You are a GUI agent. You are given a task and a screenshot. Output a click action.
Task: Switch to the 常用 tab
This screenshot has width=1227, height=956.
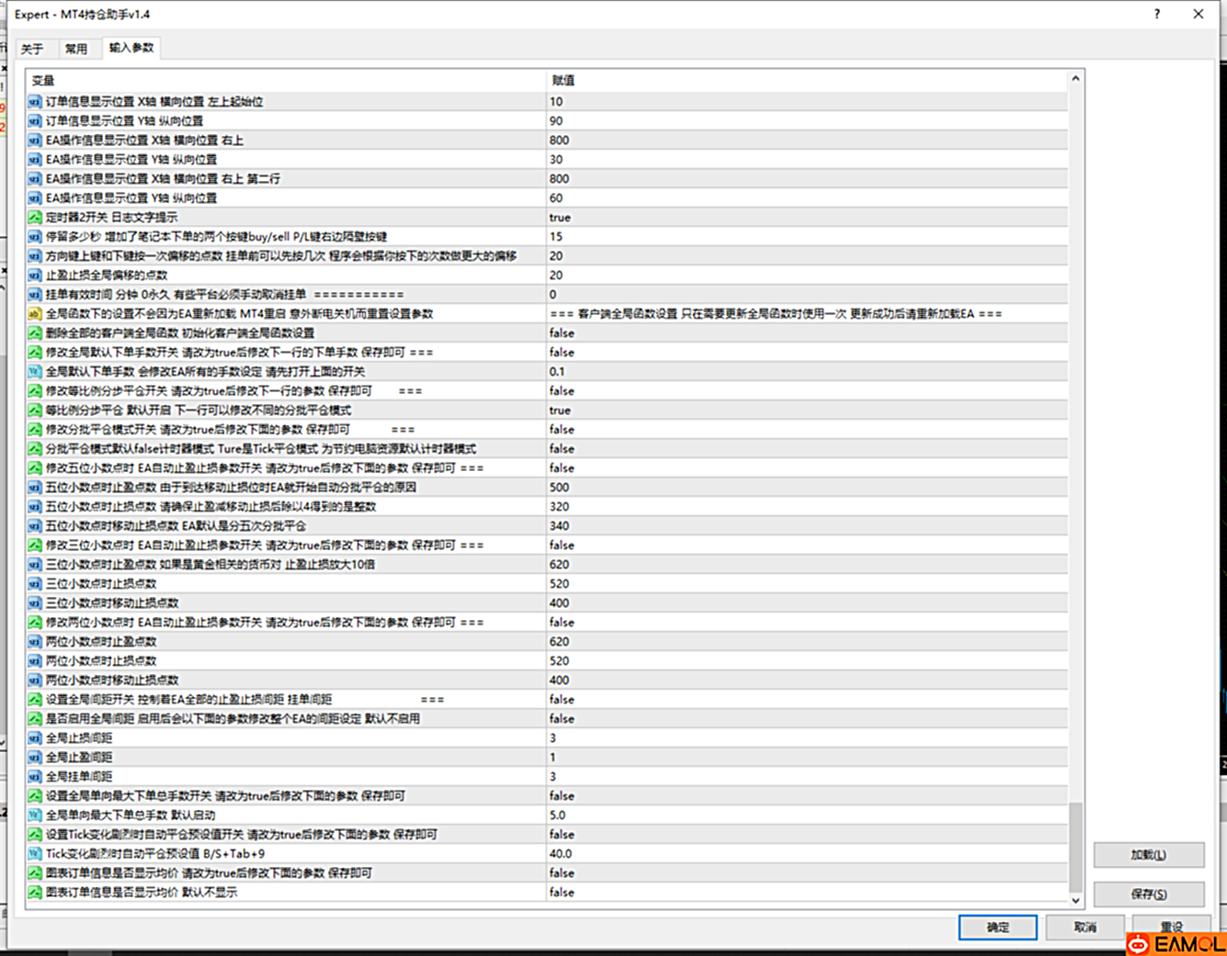coord(76,49)
